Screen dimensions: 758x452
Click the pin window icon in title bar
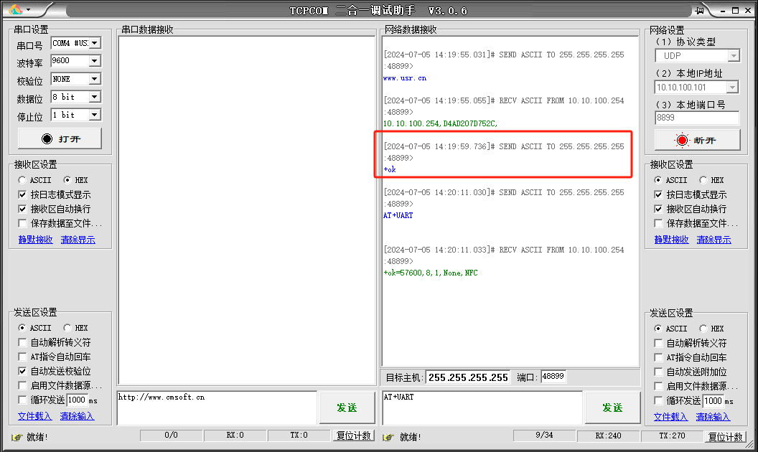click(700, 10)
